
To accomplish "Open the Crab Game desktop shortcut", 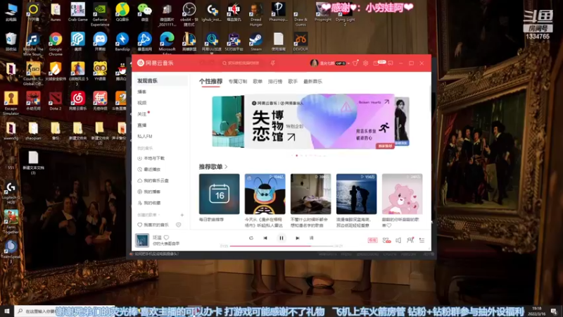I will pos(78,12).
